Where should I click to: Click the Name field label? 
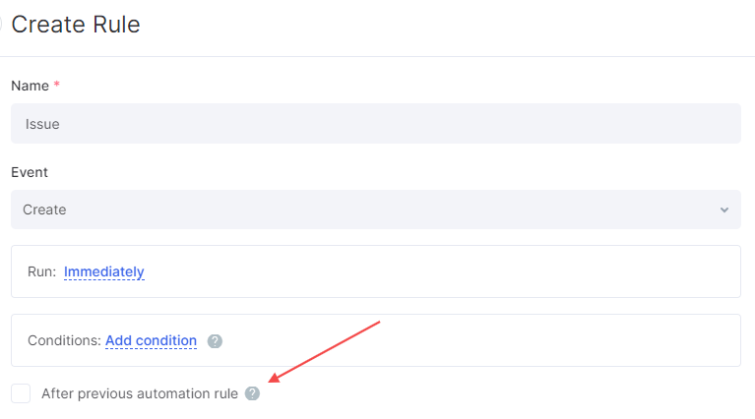coord(30,86)
